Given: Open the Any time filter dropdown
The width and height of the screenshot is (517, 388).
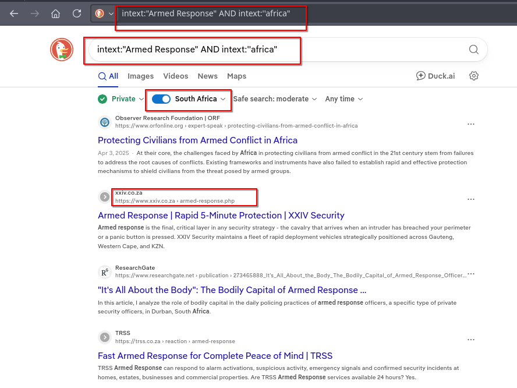Looking at the screenshot, I should pos(344,99).
